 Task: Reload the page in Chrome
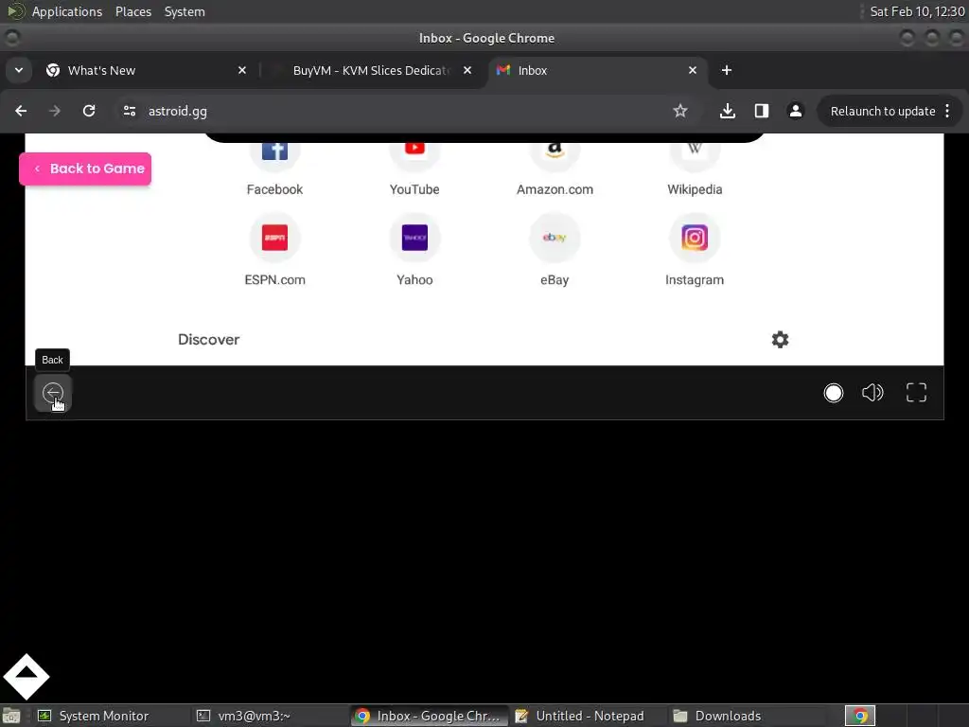pos(89,111)
